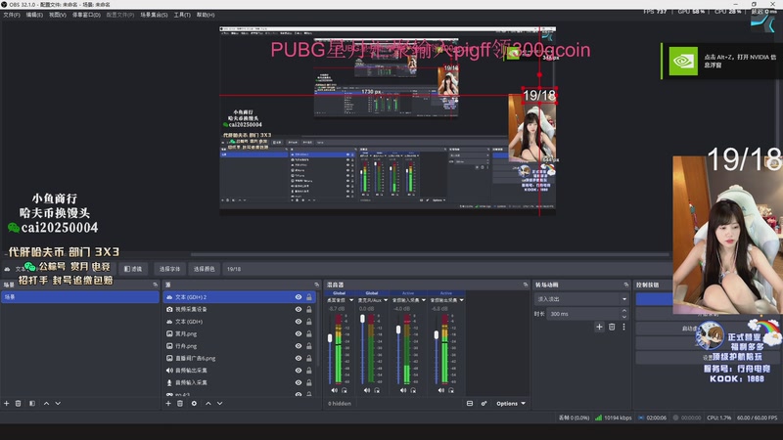Toggle visibility of 文本 (GDI+) source
Viewport: 783px width, 440px height.
299,322
